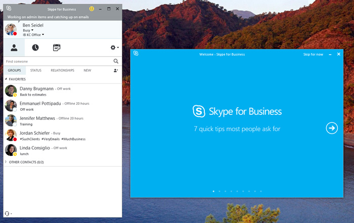This screenshot has width=354, height=223.
Task: Switch to the Groups tab
Action: 14,70
